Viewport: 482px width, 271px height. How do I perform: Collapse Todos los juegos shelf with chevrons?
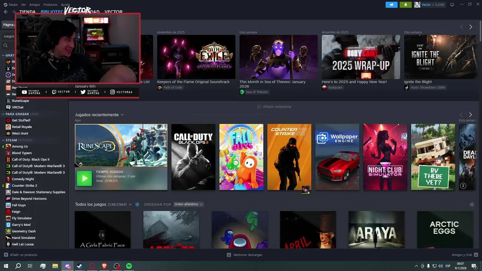tap(472, 204)
